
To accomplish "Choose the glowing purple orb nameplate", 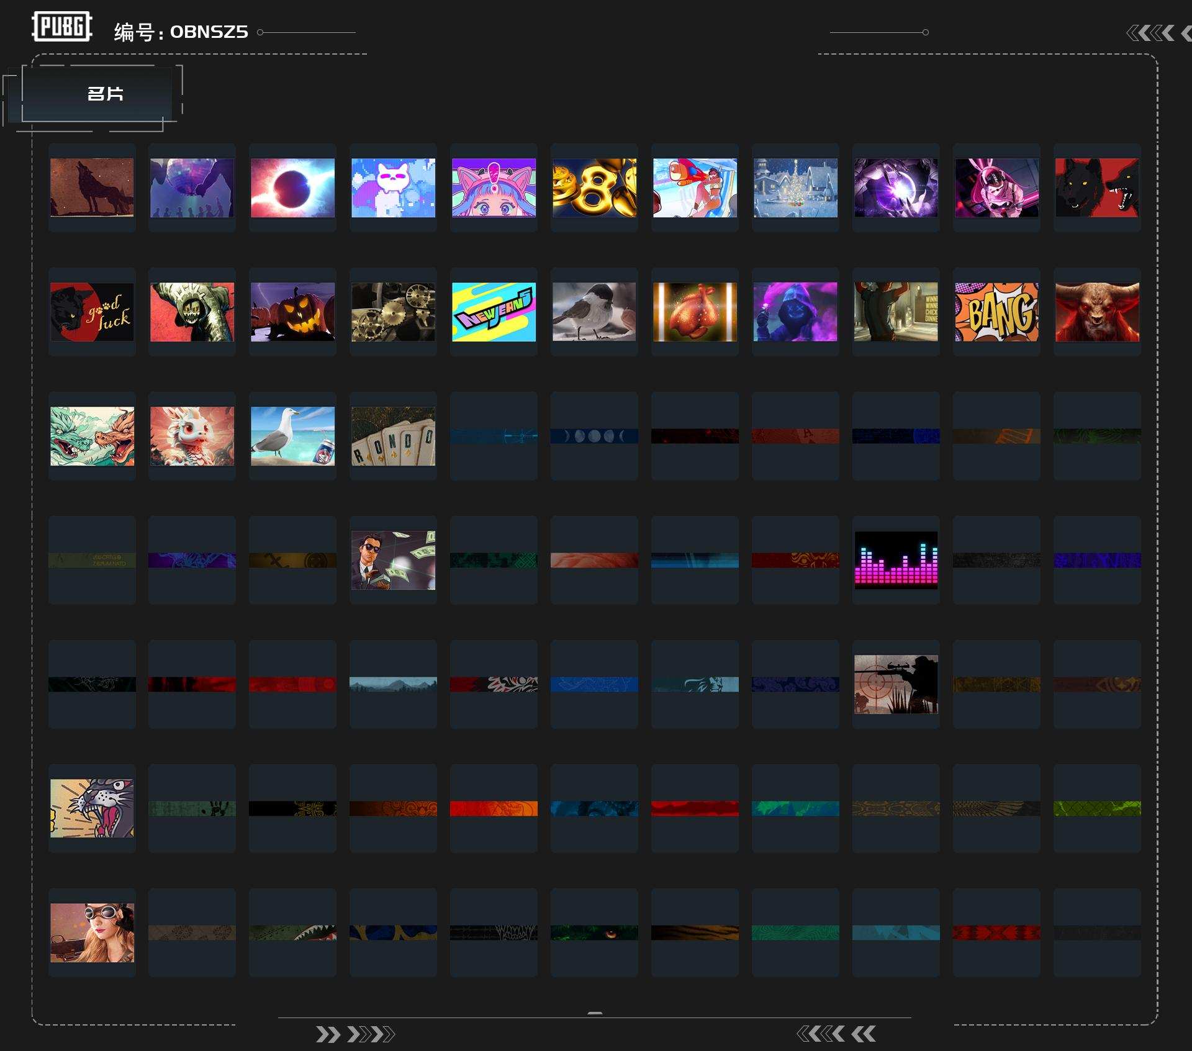I will click(896, 187).
